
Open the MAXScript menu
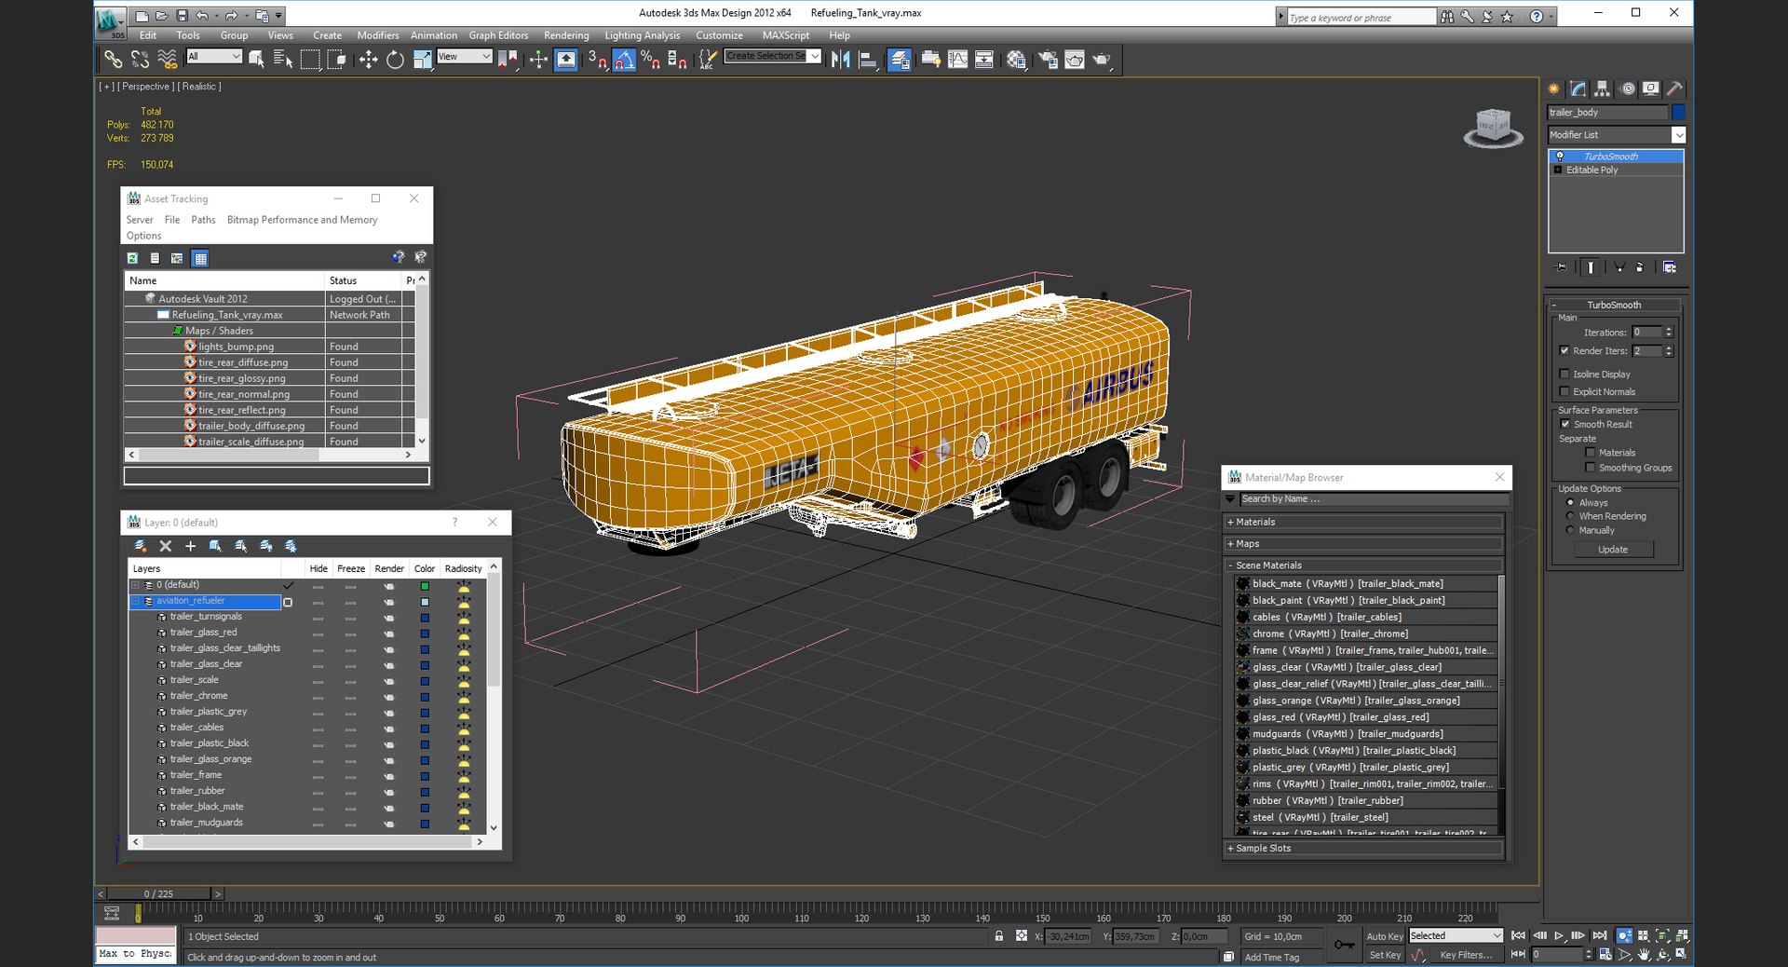[786, 35]
